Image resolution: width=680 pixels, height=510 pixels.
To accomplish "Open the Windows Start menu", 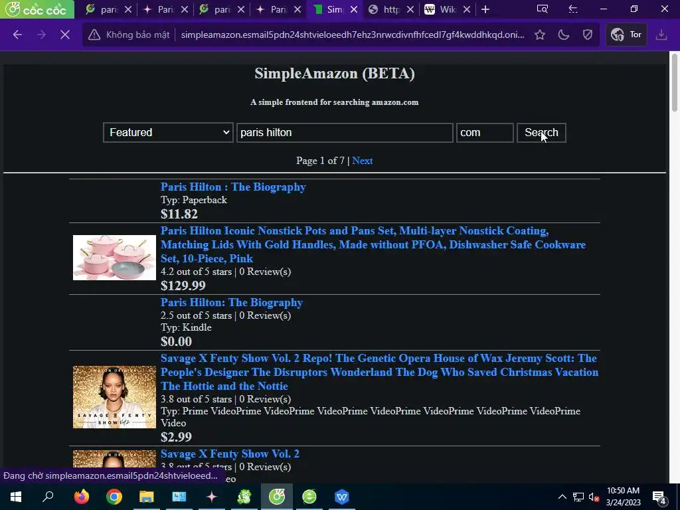I will pyautogui.click(x=16, y=497).
